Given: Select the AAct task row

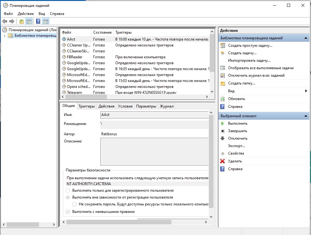Looking at the screenshot, I should (135, 39).
